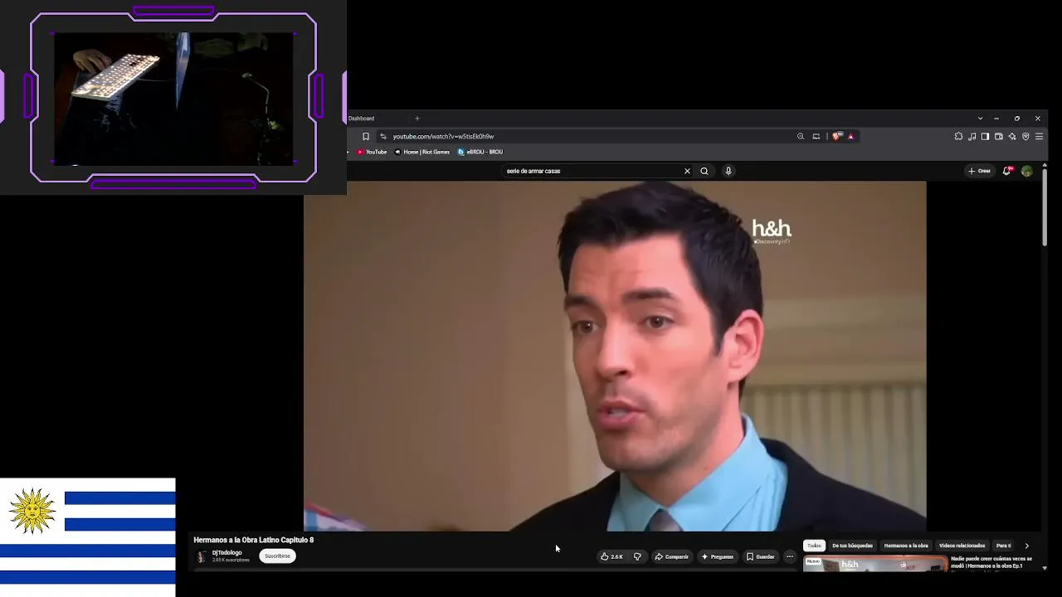Open Home | Riot Games bookmark

pos(422,152)
